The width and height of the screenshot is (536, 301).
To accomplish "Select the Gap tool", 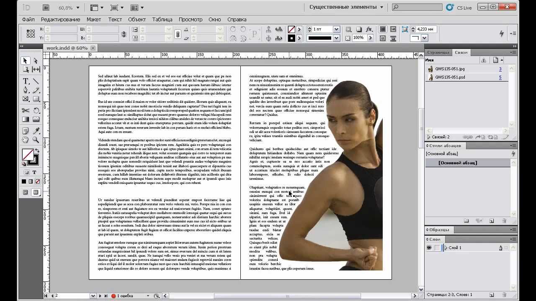I will pos(36,69).
